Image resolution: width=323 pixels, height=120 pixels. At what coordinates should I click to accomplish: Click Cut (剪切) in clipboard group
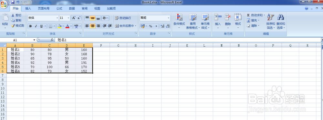coord(16,15)
